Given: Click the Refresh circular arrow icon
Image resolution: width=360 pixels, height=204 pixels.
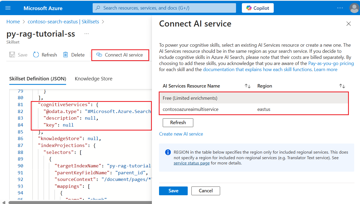Looking at the screenshot, I should click(36, 55).
